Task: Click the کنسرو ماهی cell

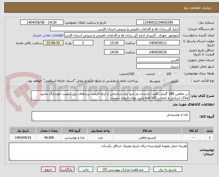Action: click(147, 138)
